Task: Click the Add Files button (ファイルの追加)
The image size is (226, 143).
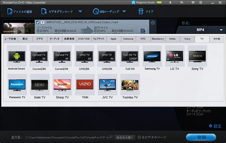Action: point(20,12)
